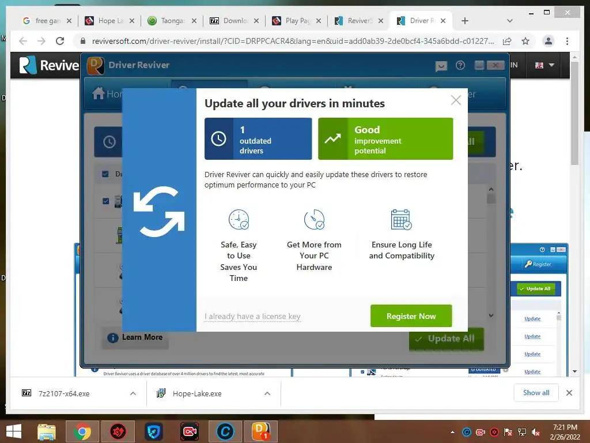Open the screen recorder app in taskbar
The image size is (590, 443).
[189, 431]
